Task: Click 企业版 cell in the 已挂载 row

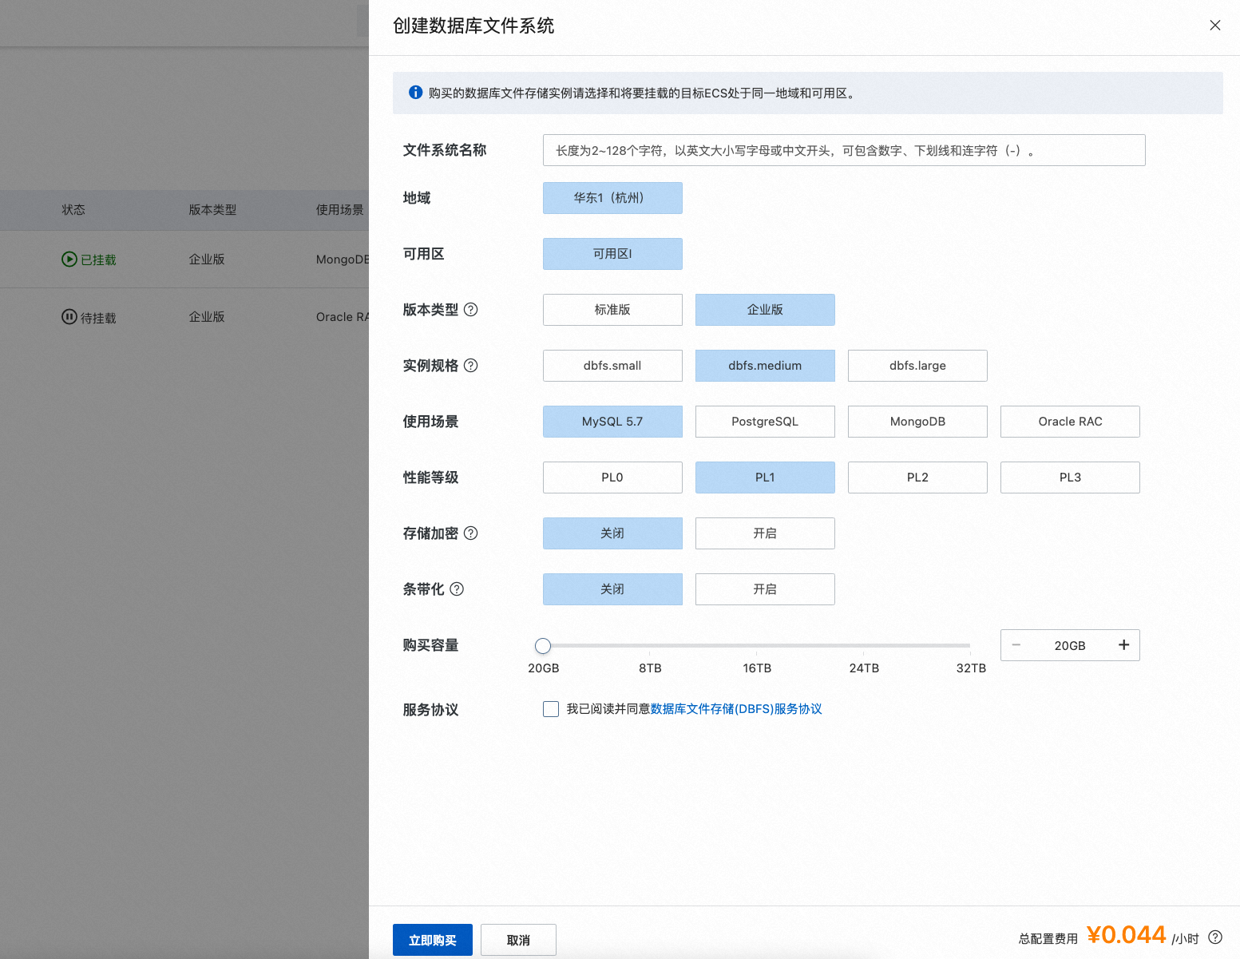Action: pos(207,260)
